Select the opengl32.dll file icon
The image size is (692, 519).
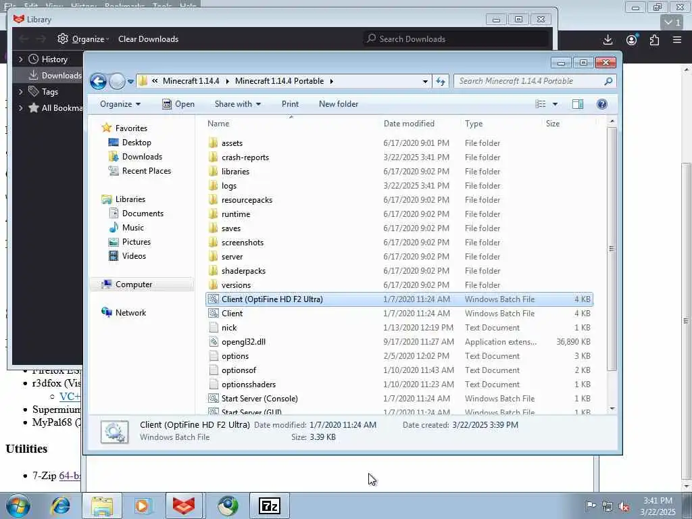pyautogui.click(x=213, y=341)
